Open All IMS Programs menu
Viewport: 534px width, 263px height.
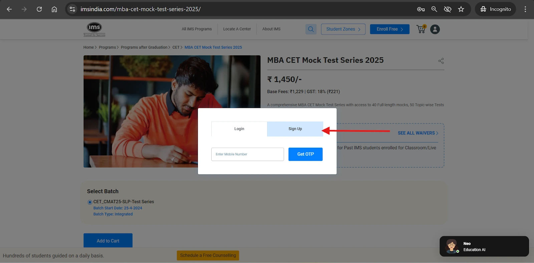click(197, 29)
